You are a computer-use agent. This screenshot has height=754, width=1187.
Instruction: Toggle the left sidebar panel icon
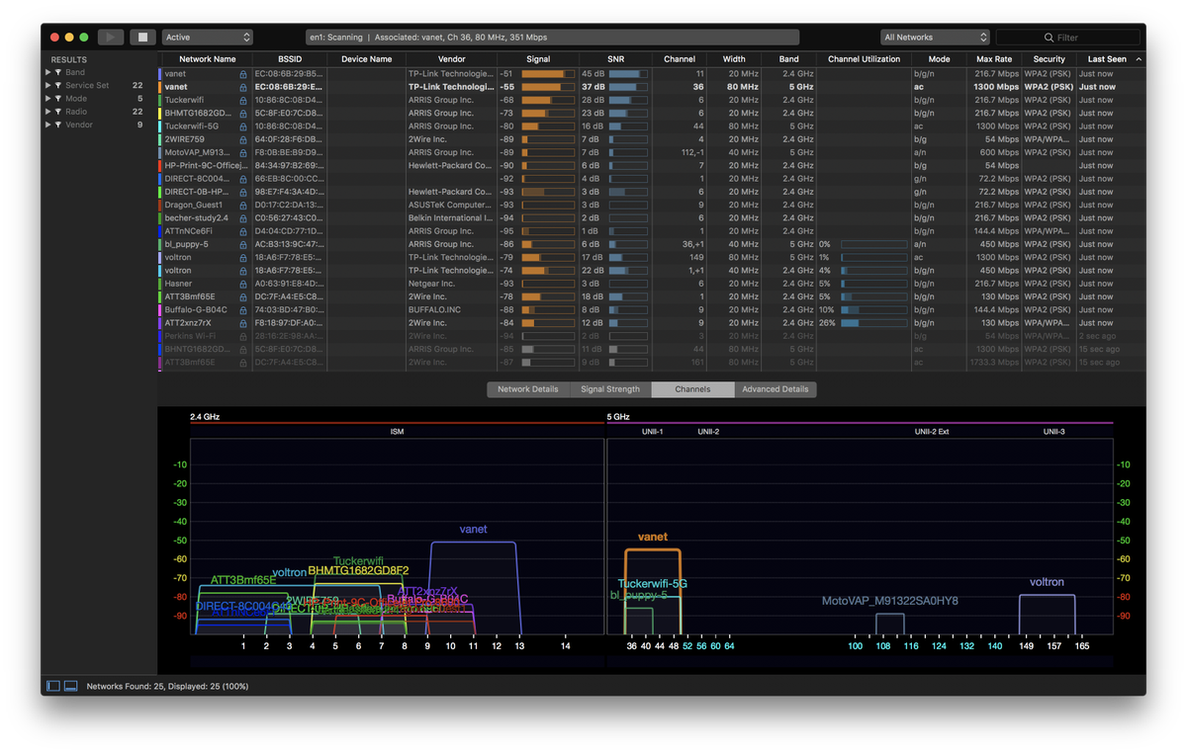coord(53,686)
